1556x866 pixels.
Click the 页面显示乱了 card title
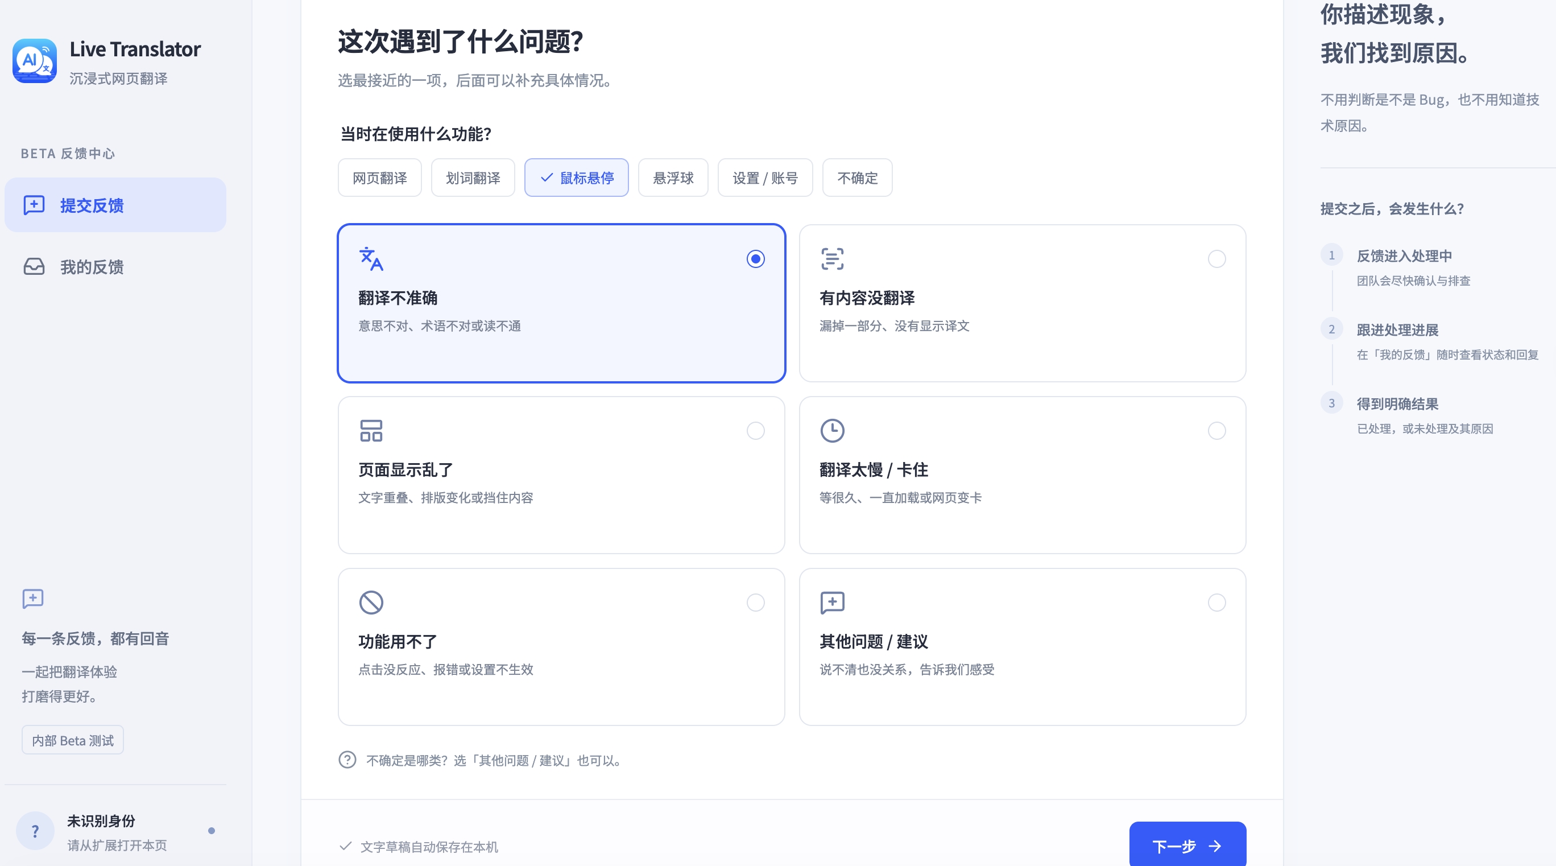[x=405, y=469]
